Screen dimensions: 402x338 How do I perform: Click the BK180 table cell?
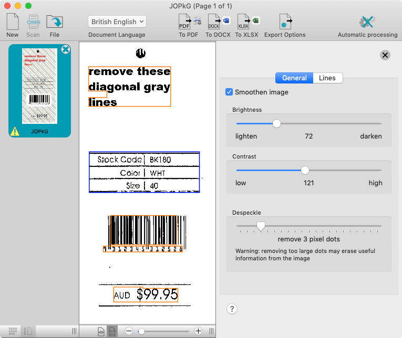[160, 160]
